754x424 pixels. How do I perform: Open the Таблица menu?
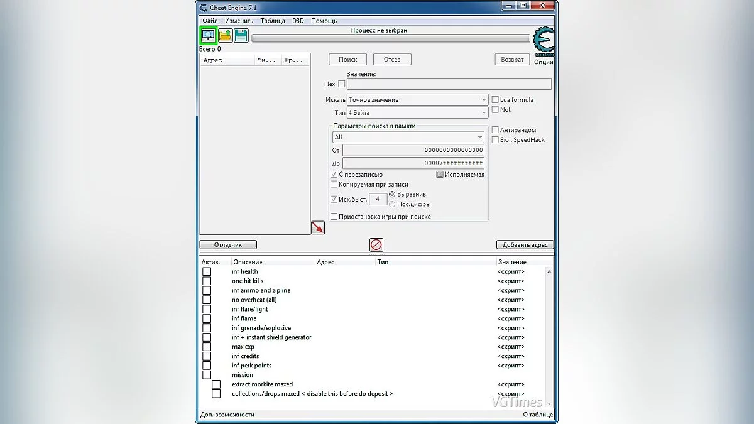tap(273, 21)
